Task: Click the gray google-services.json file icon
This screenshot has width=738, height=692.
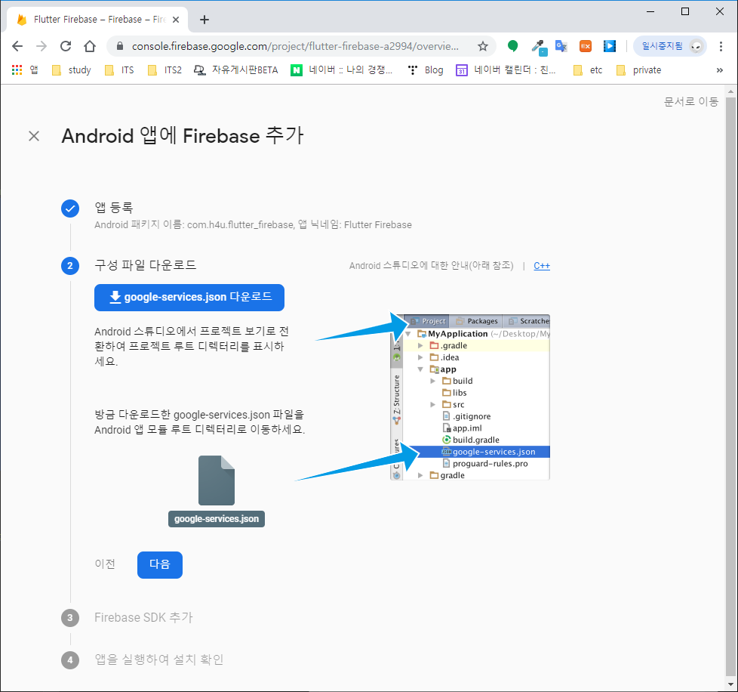Action: 217,480
